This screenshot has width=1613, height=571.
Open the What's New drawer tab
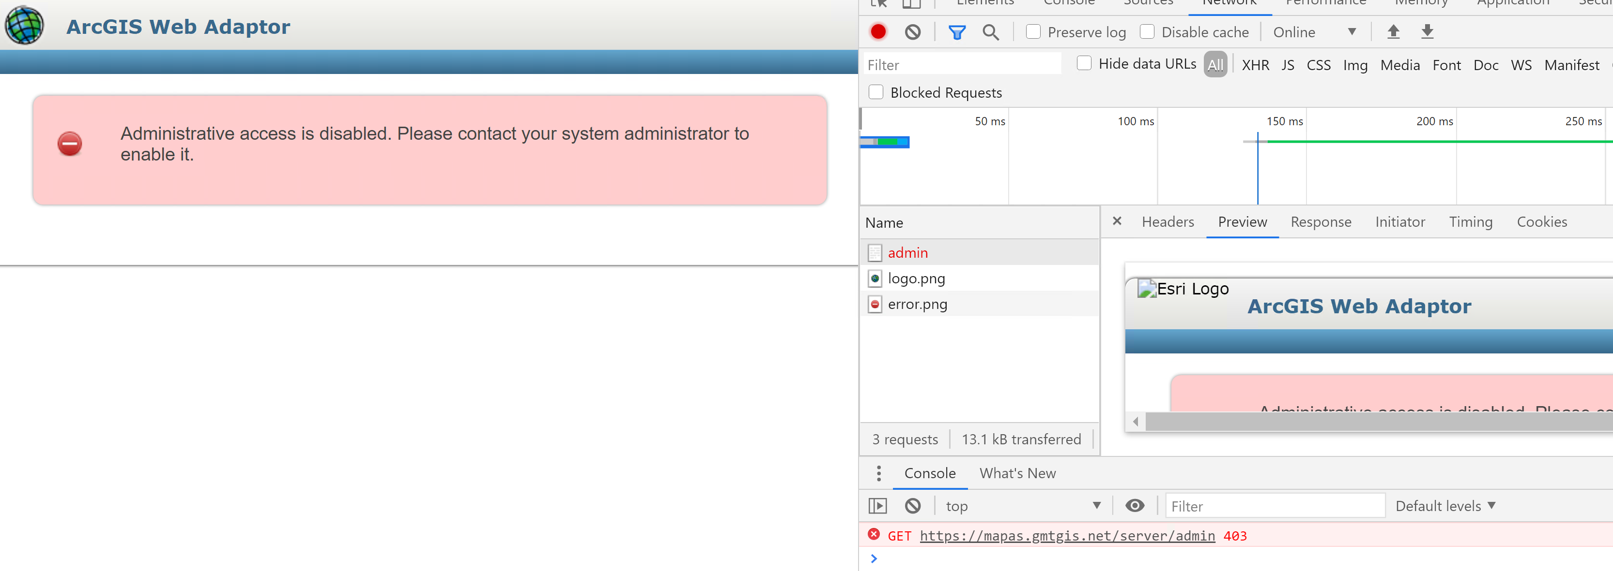pos(1017,473)
